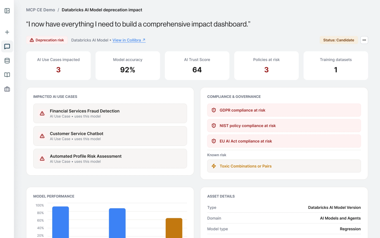The height and width of the screenshot is (238, 380).
Task: Select EU AI Act compliance at risk
Action: 284,141
